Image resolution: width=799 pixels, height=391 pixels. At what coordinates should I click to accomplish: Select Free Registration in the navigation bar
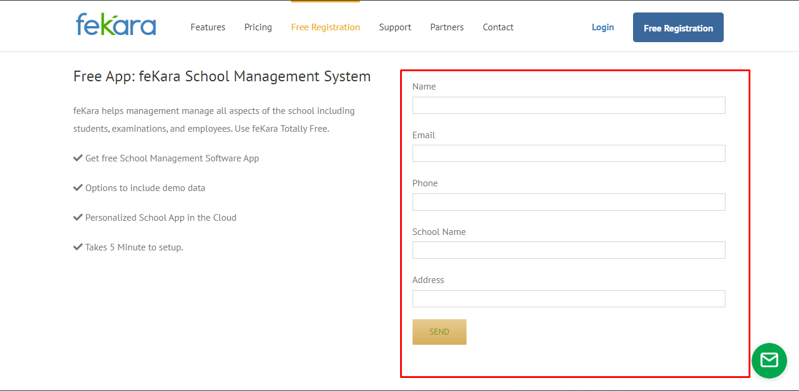point(325,27)
